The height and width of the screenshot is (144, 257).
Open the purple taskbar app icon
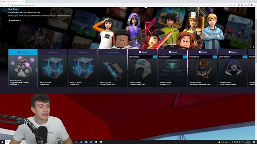pyautogui.click(x=86, y=142)
